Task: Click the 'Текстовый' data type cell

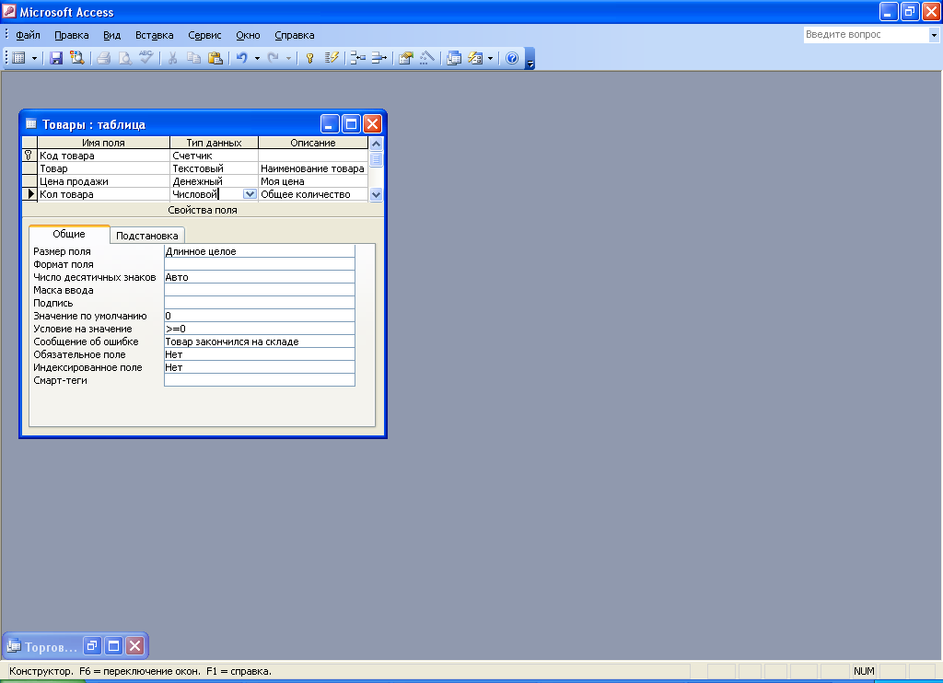Action: coord(214,168)
